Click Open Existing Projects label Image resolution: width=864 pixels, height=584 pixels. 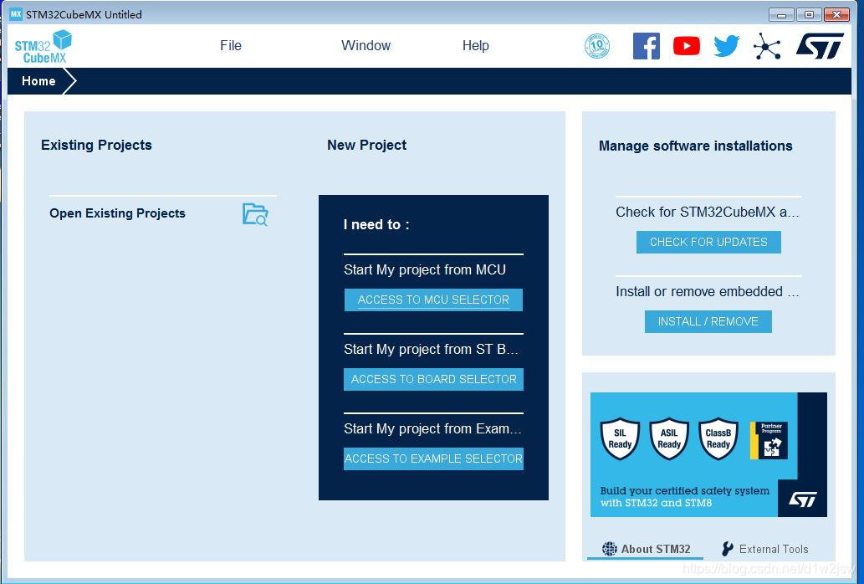(117, 213)
